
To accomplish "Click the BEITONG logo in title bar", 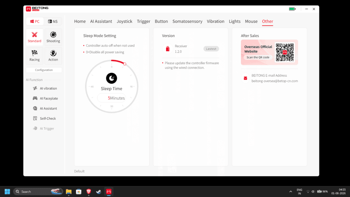I will [37, 9].
